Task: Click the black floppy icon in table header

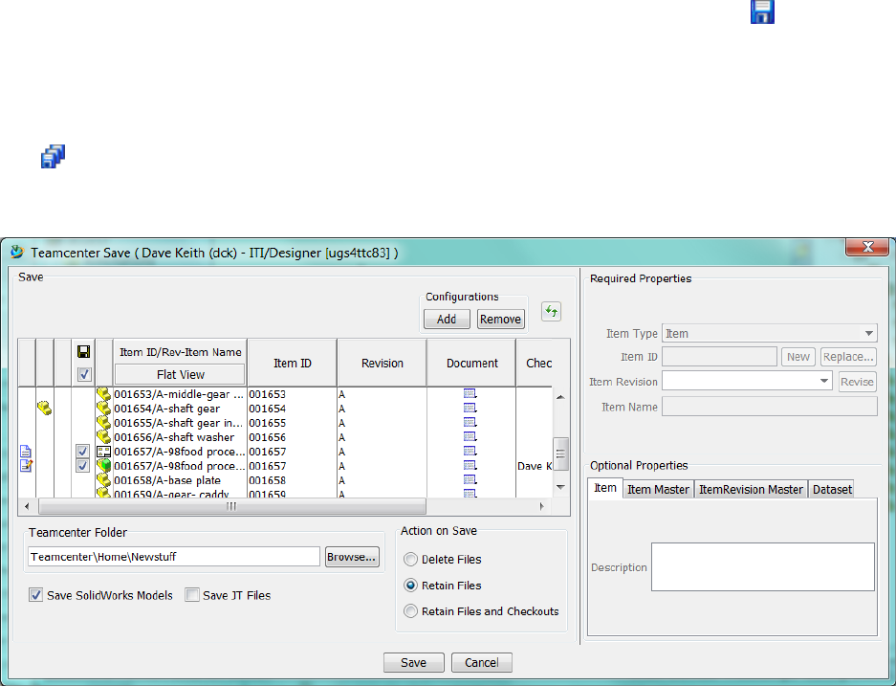Action: 83,351
